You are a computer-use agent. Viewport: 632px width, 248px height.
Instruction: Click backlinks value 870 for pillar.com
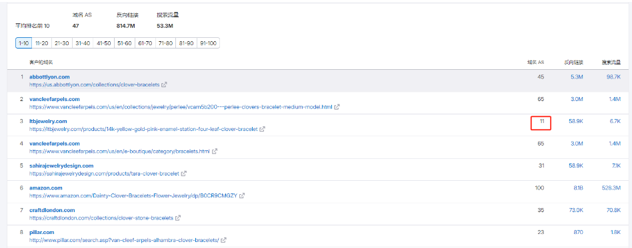pos(579,232)
